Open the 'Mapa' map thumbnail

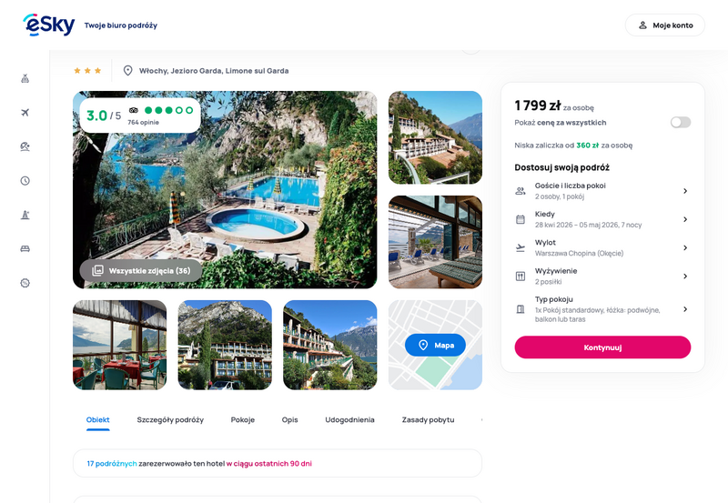[435, 345]
